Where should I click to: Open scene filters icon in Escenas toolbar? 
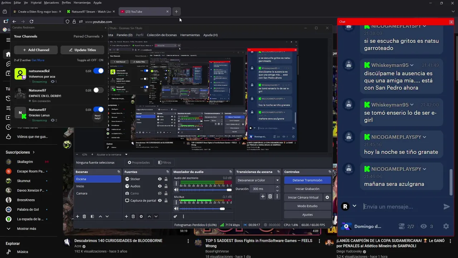point(92,216)
